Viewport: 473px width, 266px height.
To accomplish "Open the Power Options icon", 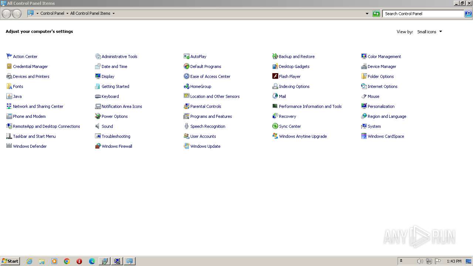I will click(x=98, y=116).
